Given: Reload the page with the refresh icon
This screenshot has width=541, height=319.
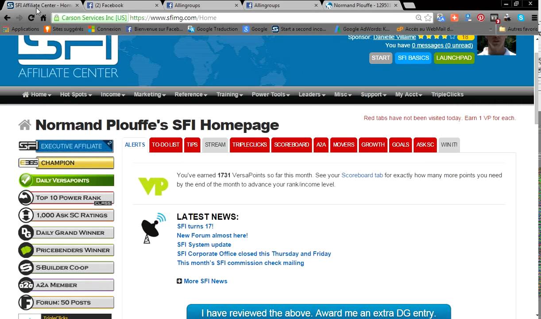Looking at the screenshot, I should 31,18.
